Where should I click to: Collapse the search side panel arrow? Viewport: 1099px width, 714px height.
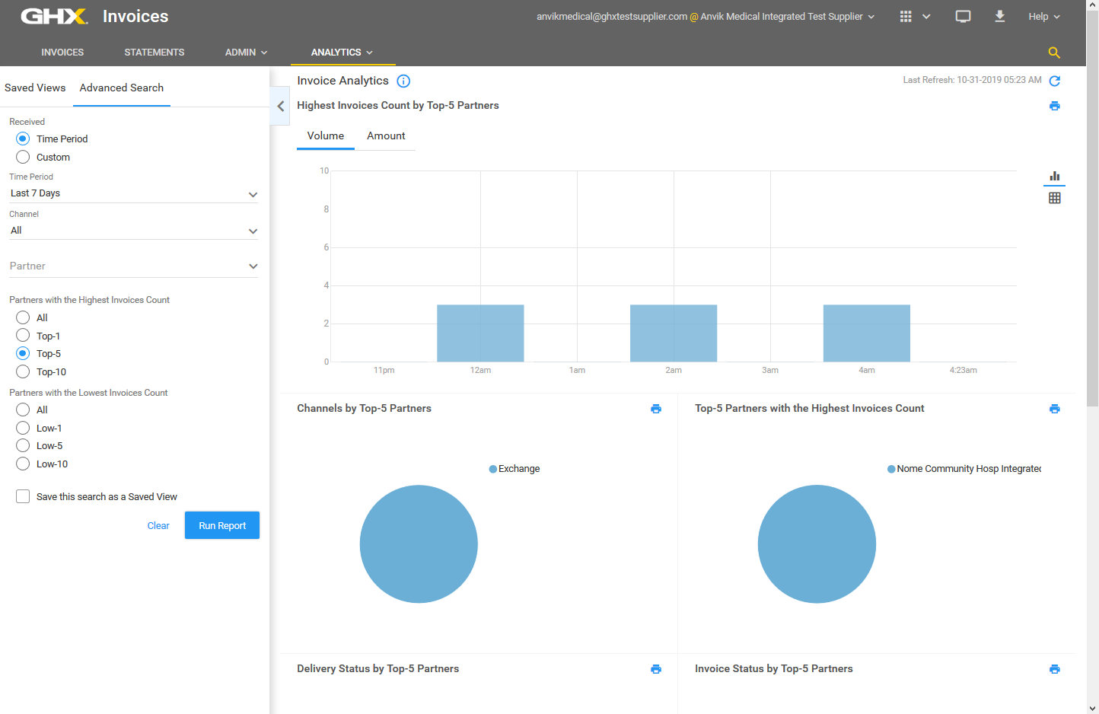tap(280, 106)
